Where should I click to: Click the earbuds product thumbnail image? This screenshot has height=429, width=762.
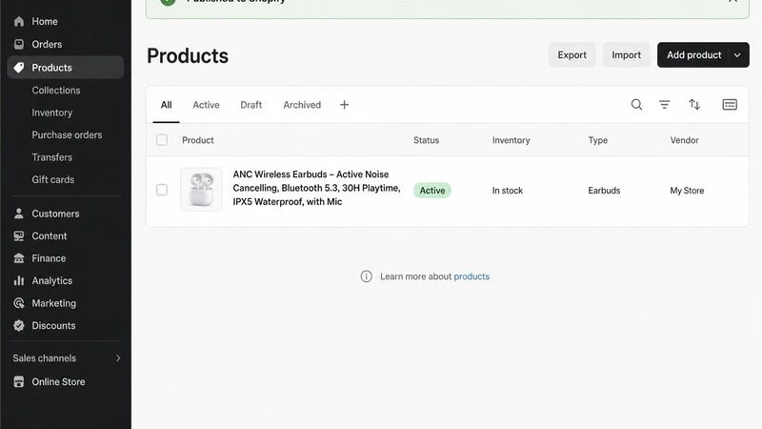tap(201, 189)
